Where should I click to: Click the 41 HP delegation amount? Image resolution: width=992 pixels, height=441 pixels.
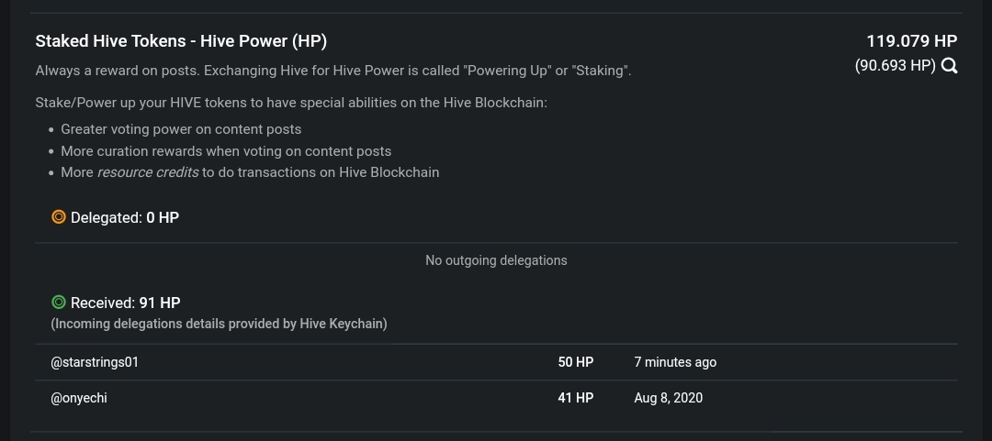coord(576,399)
